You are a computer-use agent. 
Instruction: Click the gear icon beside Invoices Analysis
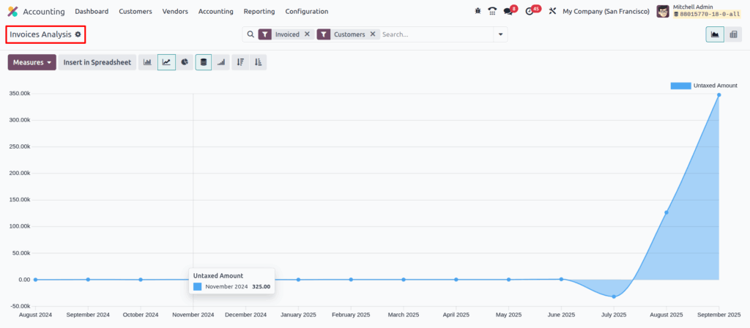78,34
